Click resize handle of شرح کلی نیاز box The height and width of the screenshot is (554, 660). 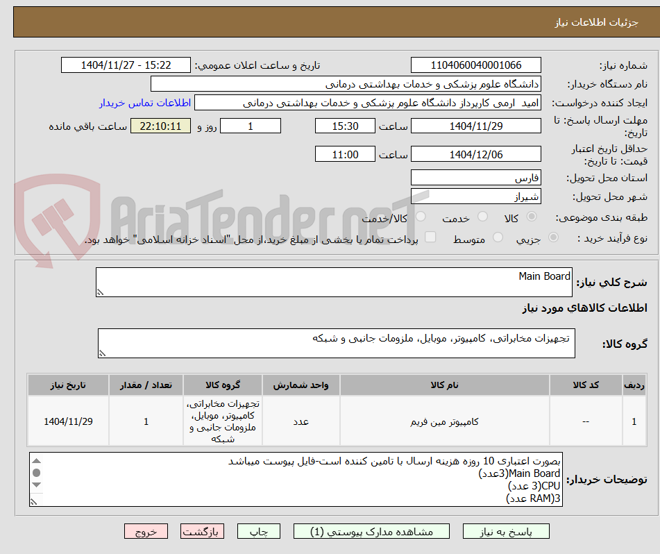click(x=100, y=292)
